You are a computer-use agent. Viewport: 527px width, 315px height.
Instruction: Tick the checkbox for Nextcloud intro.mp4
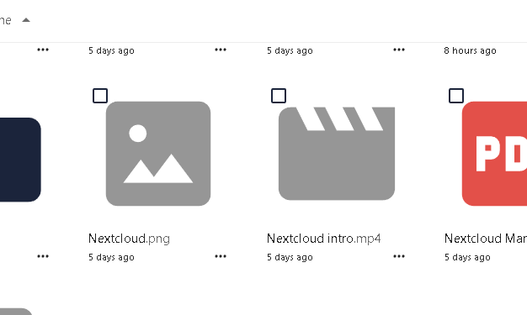point(279,96)
